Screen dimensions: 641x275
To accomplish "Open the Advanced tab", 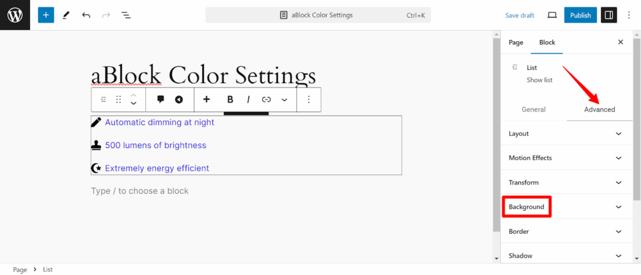I will point(599,109).
